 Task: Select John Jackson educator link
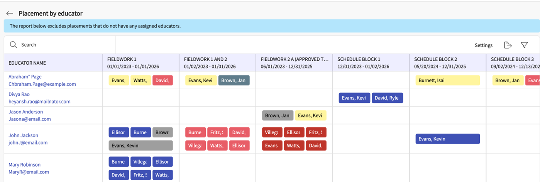click(23, 135)
